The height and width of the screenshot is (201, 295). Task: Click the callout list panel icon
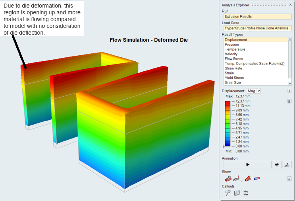237,193
